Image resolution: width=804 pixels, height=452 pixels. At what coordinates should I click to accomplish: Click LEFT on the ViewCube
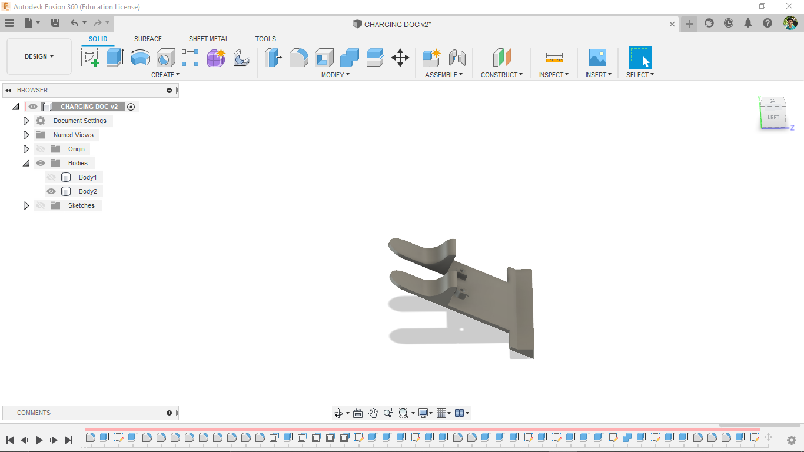click(x=773, y=117)
